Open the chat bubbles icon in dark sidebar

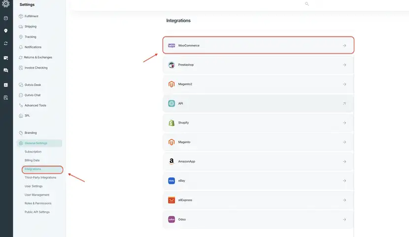point(6,70)
